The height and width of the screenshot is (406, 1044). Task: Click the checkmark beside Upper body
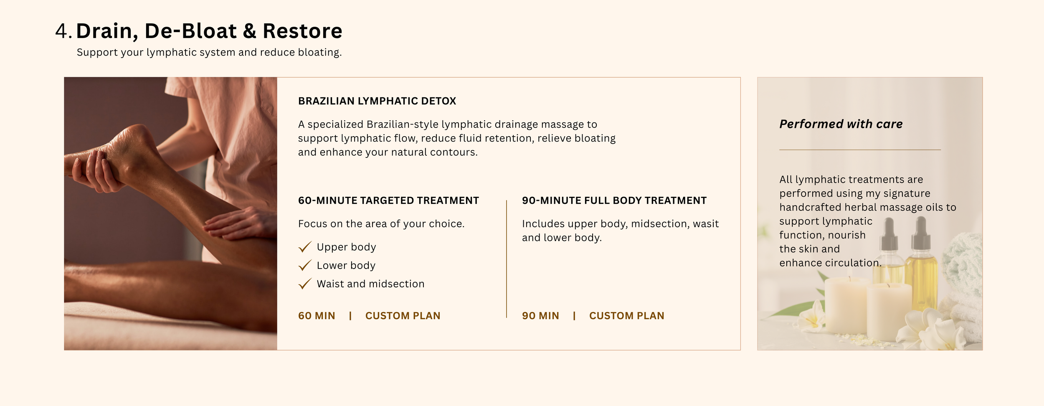coord(305,247)
